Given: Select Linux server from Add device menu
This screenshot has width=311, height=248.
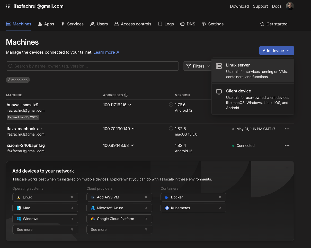Looking at the screenshot, I should (x=253, y=71).
